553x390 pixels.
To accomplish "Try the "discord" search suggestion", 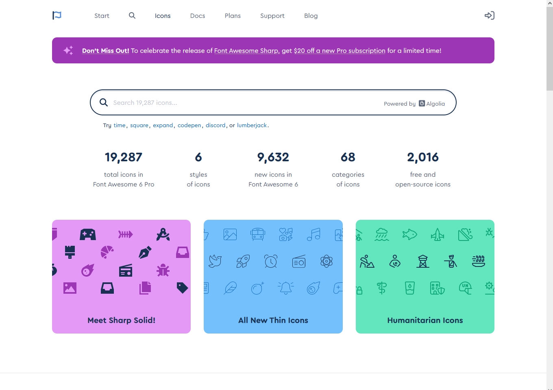I will (x=216, y=125).
